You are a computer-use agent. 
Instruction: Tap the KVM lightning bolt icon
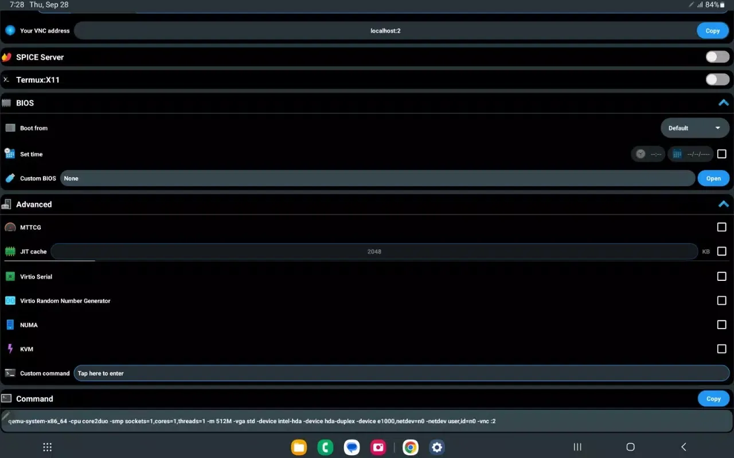click(10, 349)
